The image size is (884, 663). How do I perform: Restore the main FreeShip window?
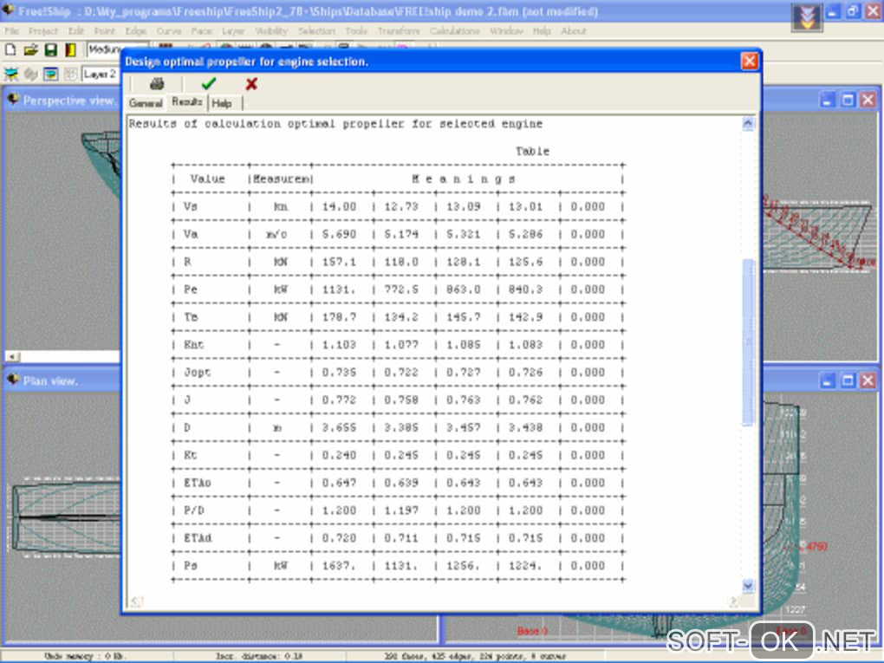point(854,10)
